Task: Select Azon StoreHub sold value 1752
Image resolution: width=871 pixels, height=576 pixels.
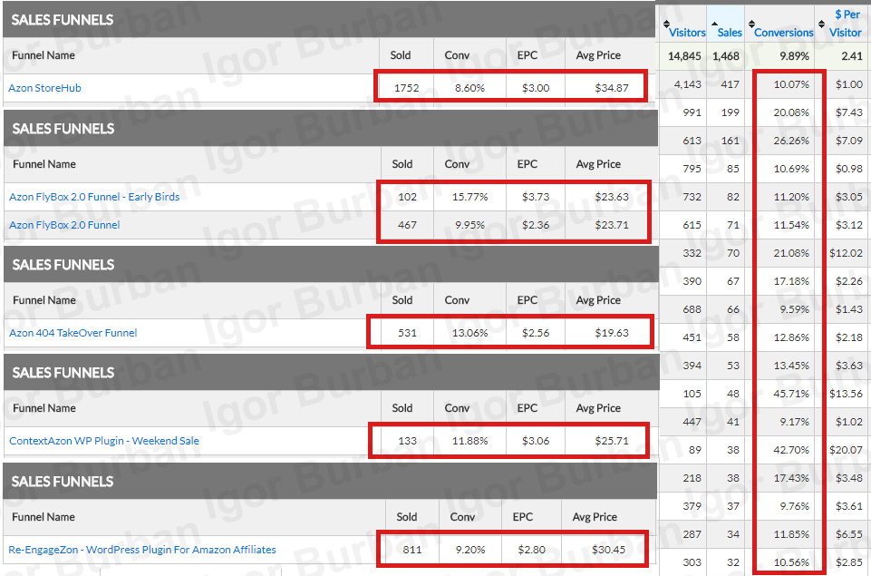Action: point(407,88)
